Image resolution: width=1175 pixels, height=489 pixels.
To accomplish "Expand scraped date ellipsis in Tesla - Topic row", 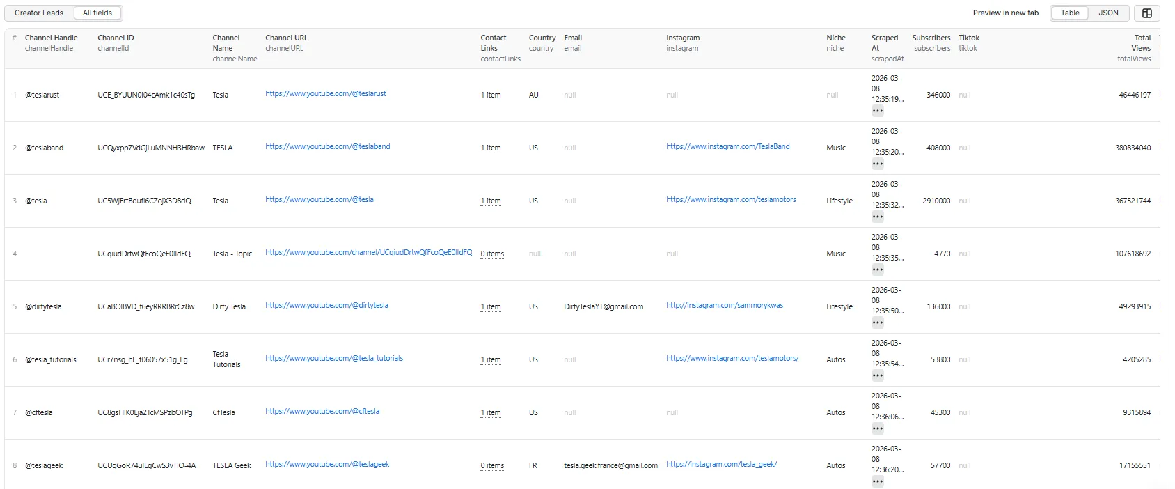I will point(878,270).
